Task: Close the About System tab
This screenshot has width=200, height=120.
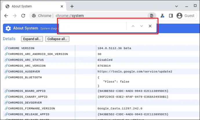Action: tap(62, 6)
